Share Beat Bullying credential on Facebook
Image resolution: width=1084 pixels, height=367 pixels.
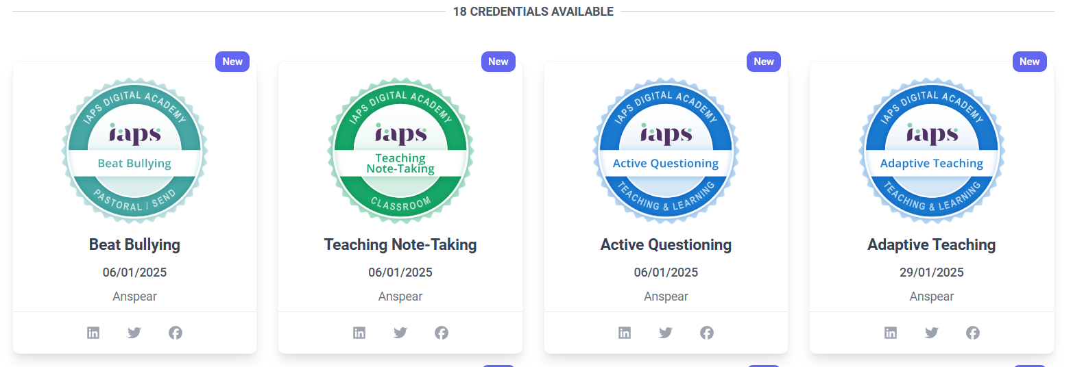[176, 333]
